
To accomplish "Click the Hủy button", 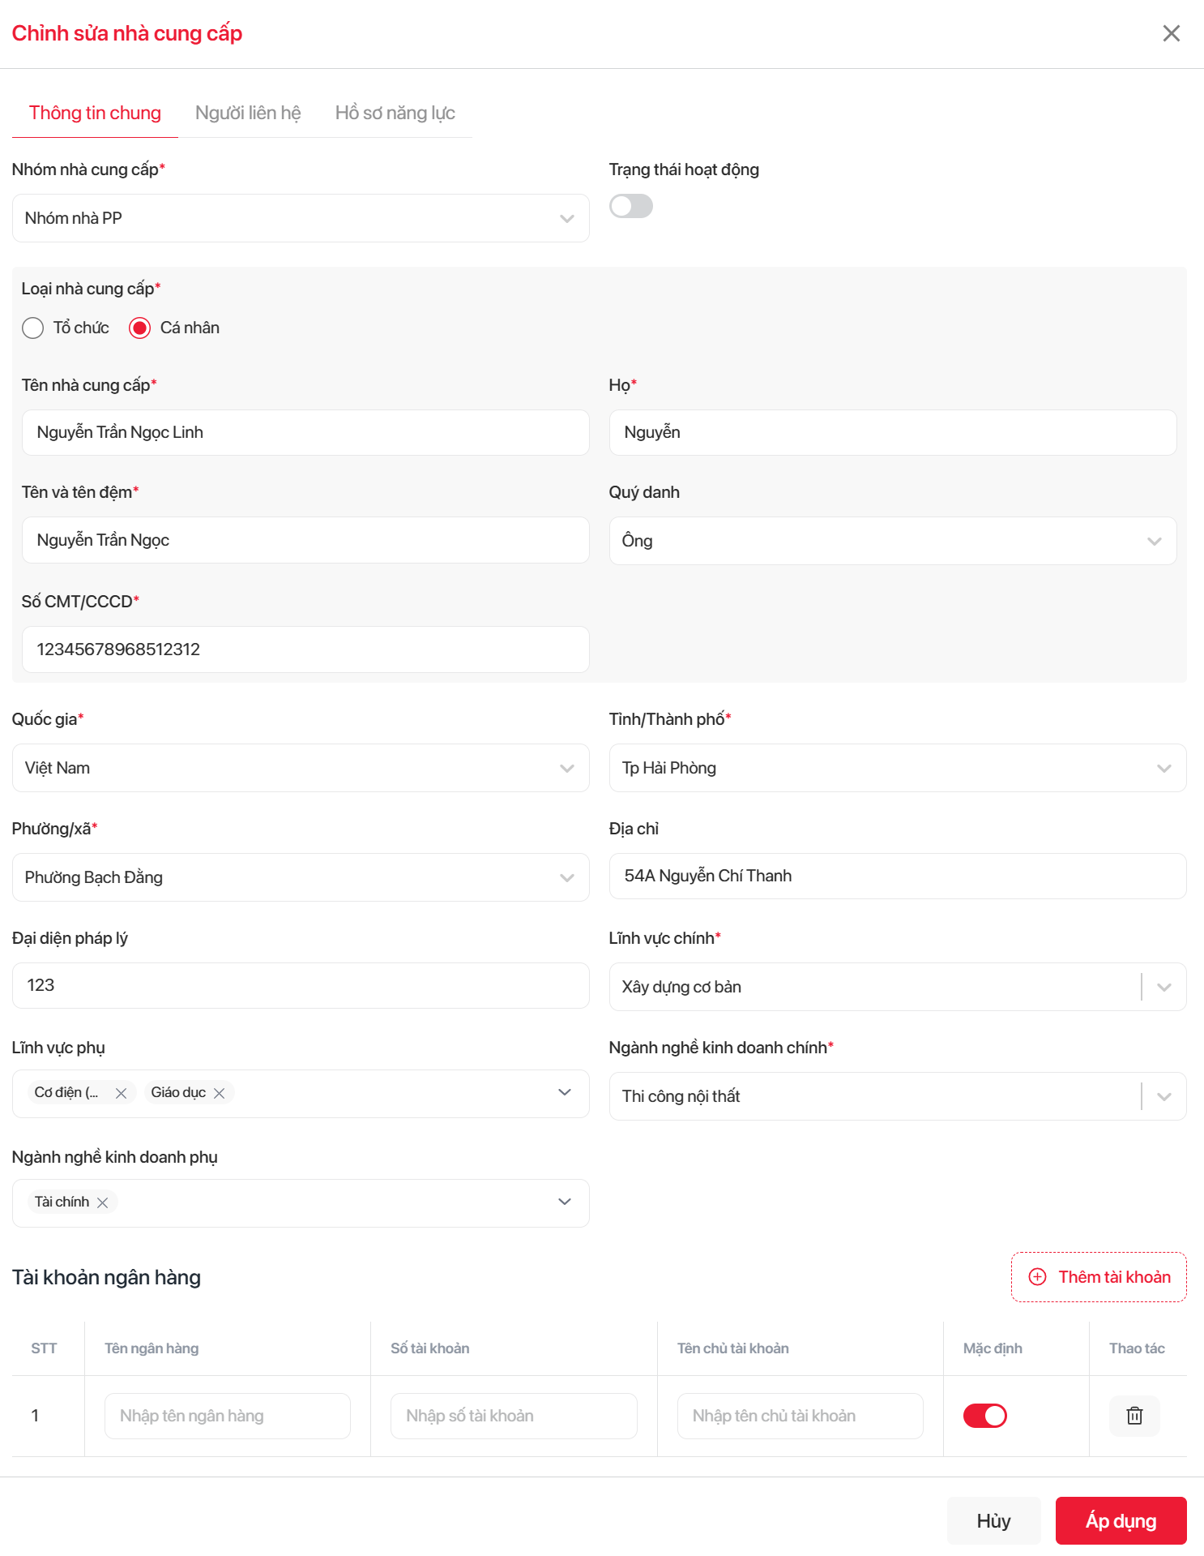I will click(993, 1520).
